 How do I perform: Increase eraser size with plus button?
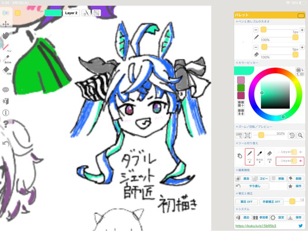pos(302,48)
